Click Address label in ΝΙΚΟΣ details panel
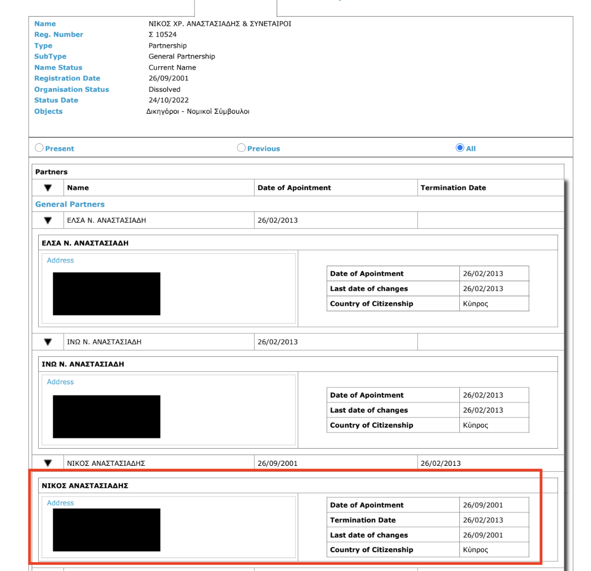 (x=60, y=503)
